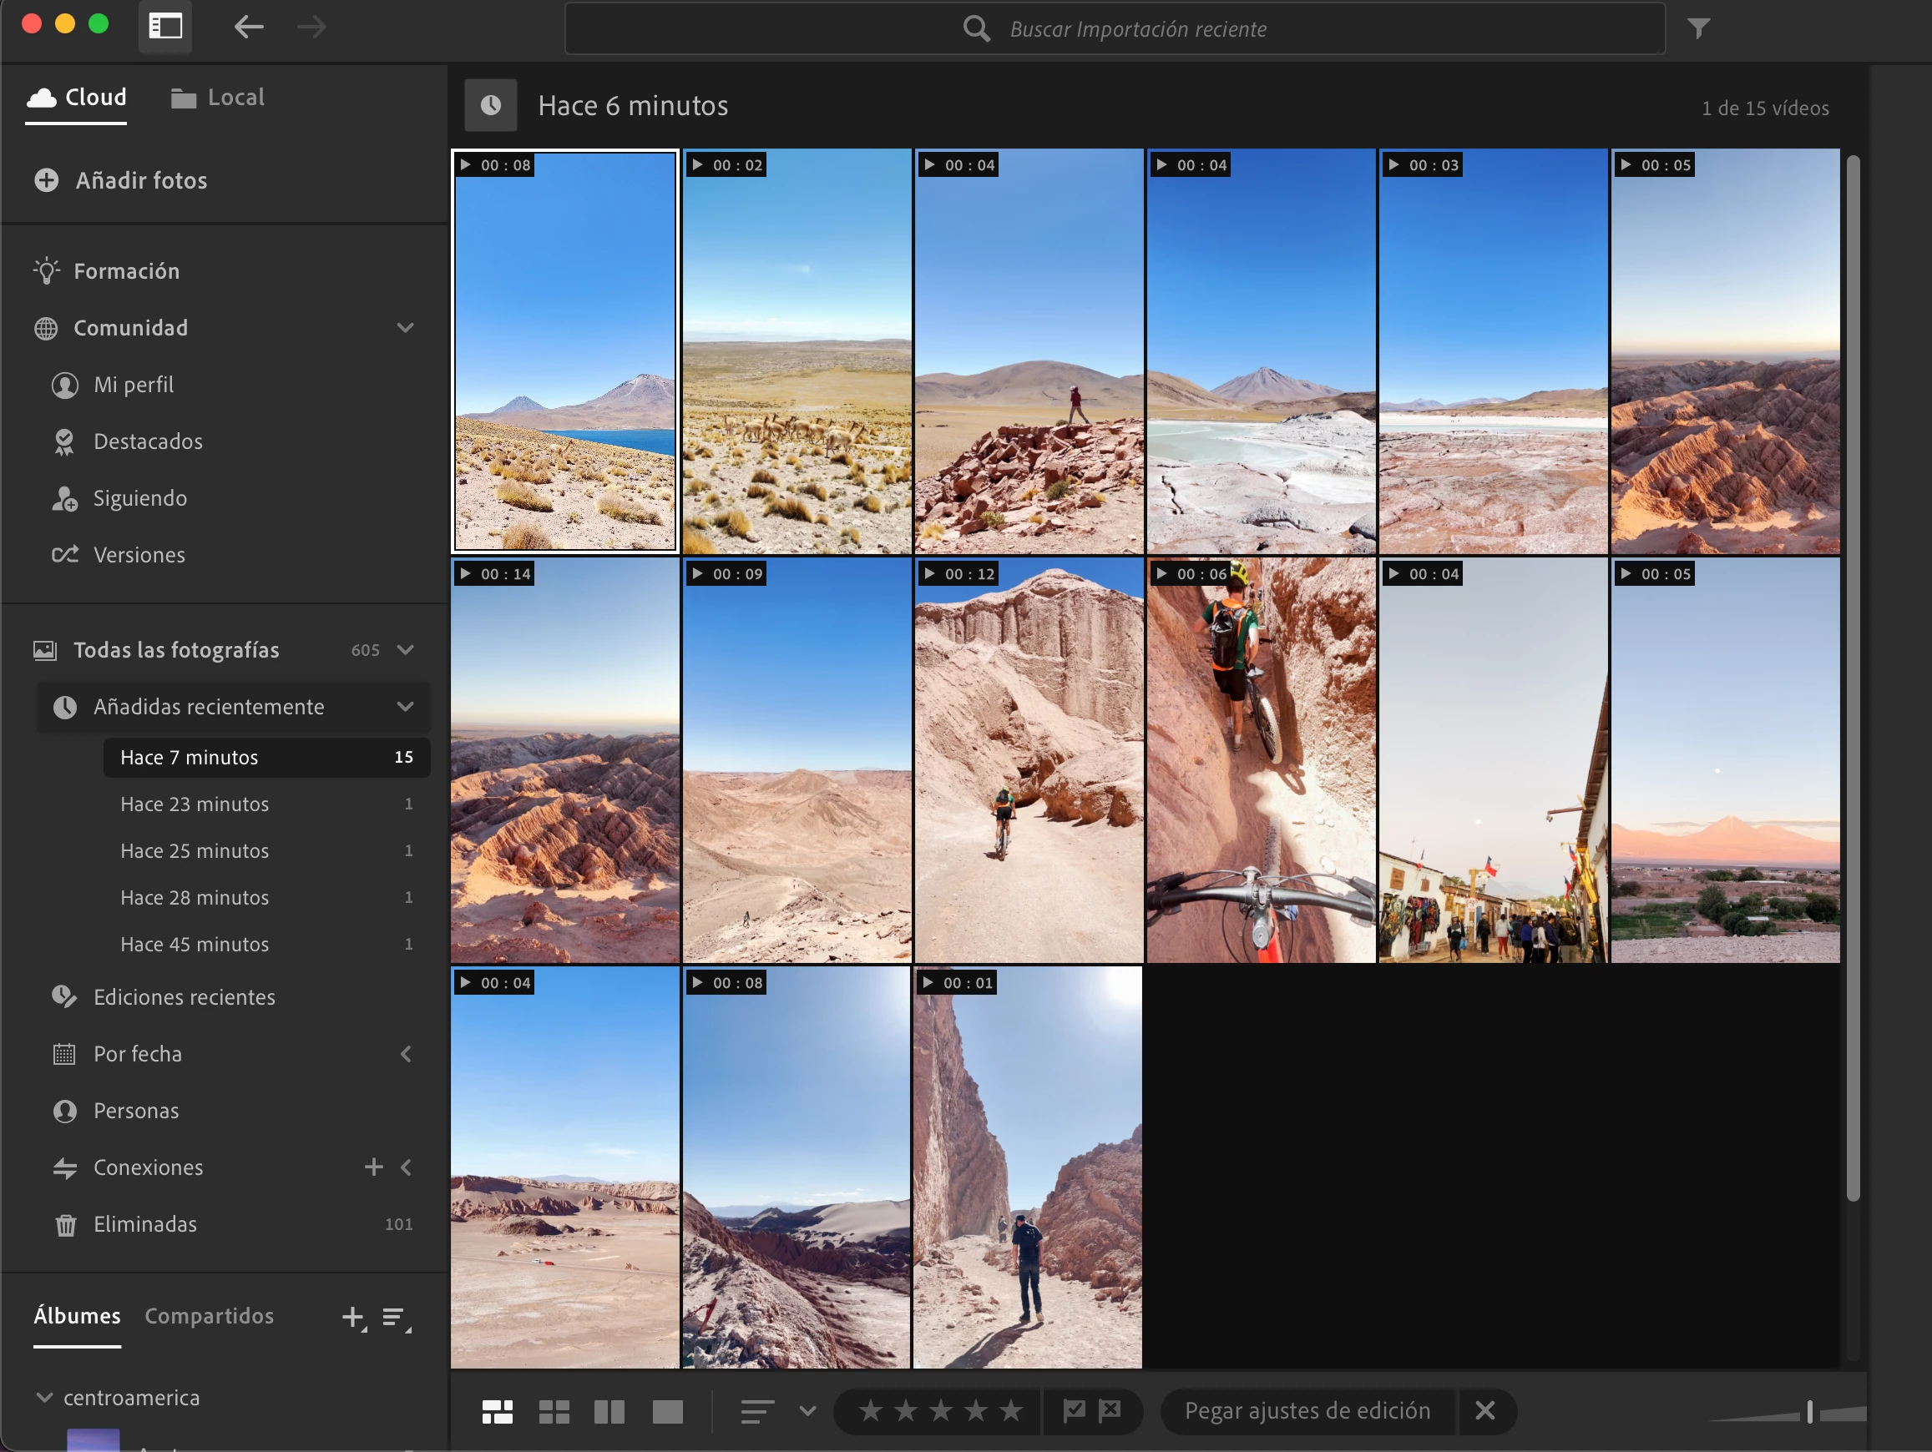Adjust the thumbnail size slider

(x=1808, y=1412)
